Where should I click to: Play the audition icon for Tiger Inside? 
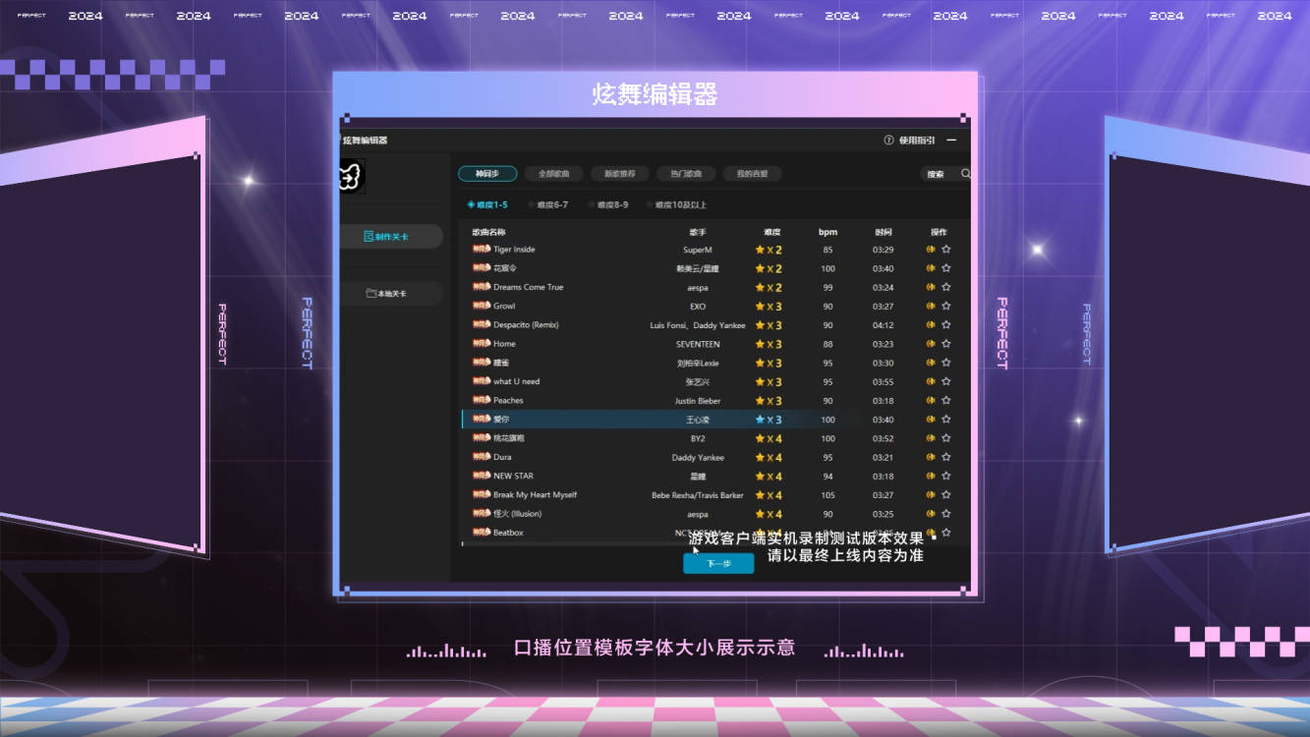(930, 249)
